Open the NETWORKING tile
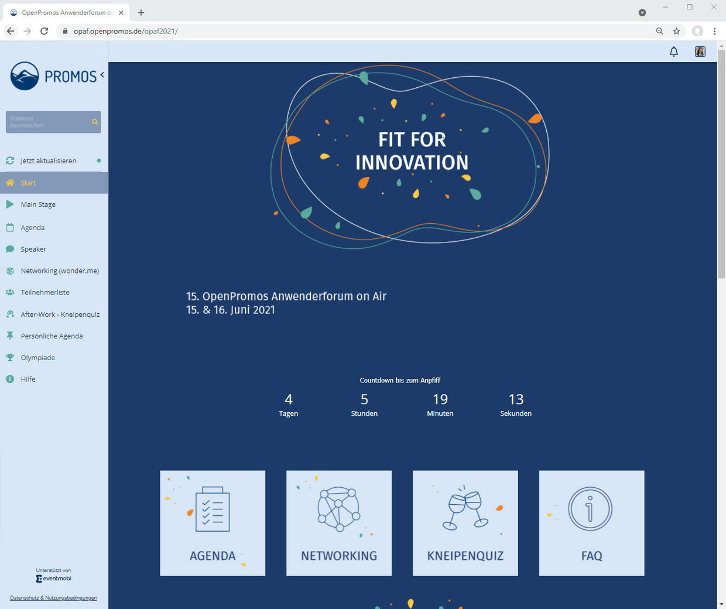 (339, 523)
